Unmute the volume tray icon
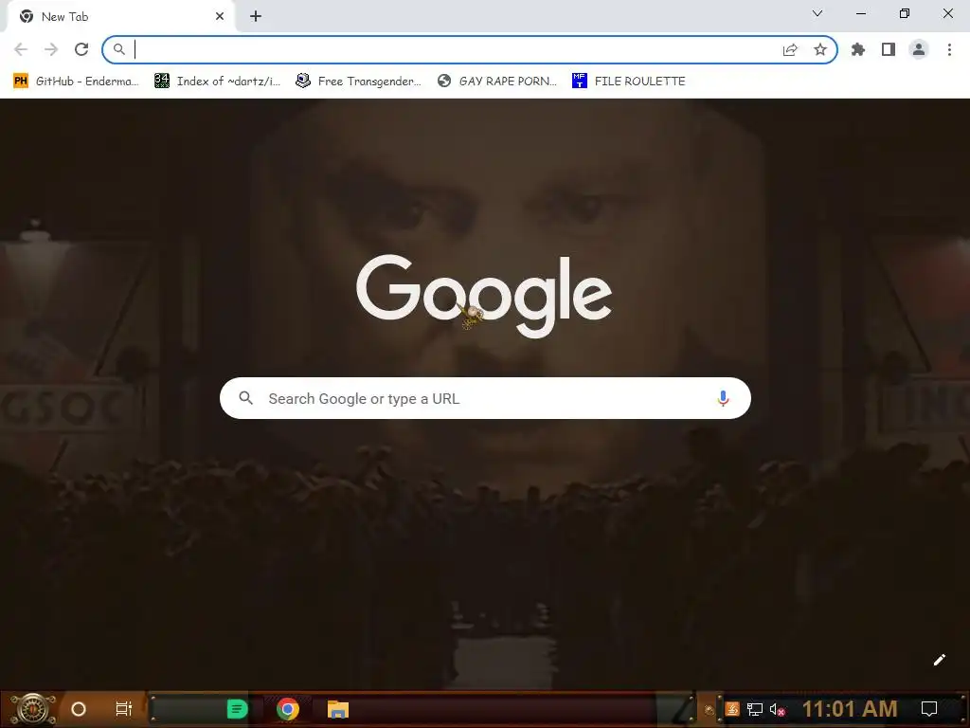Screen dimensions: 970x728 tap(778, 709)
